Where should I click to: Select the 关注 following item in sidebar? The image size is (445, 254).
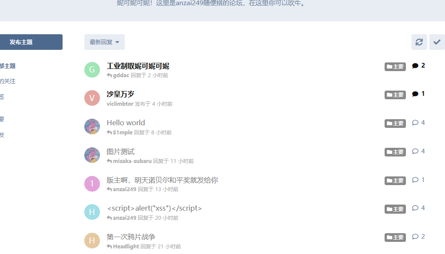pyautogui.click(x=8, y=81)
